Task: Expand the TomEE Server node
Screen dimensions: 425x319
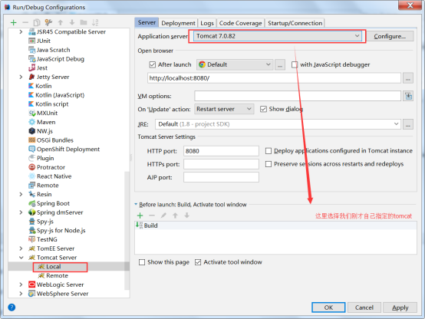Action: click(x=21, y=248)
